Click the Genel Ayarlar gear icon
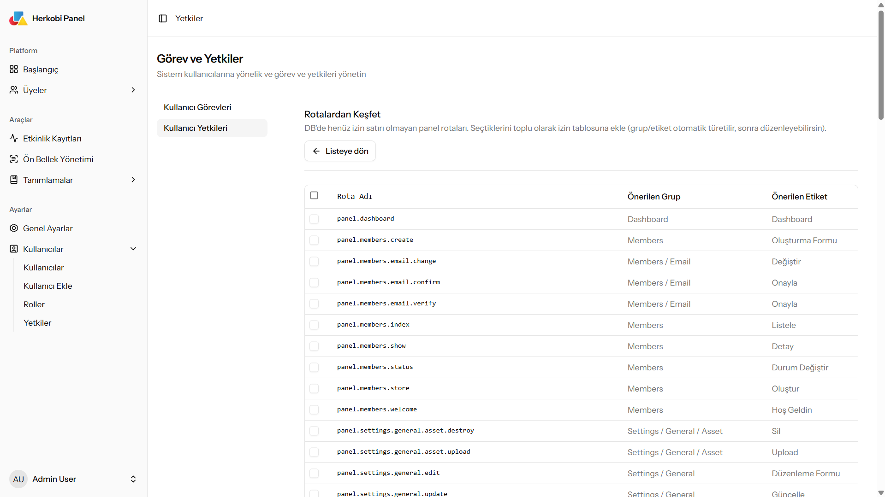Screen dimensions: 885x497 [x=14, y=228]
